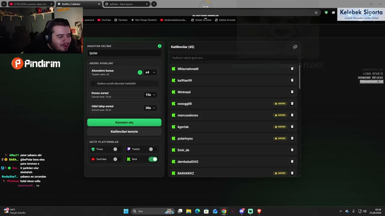Close the bePolar - Kasa Açılımı tab
385x216 pixels.
pyautogui.click(x=147, y=4)
